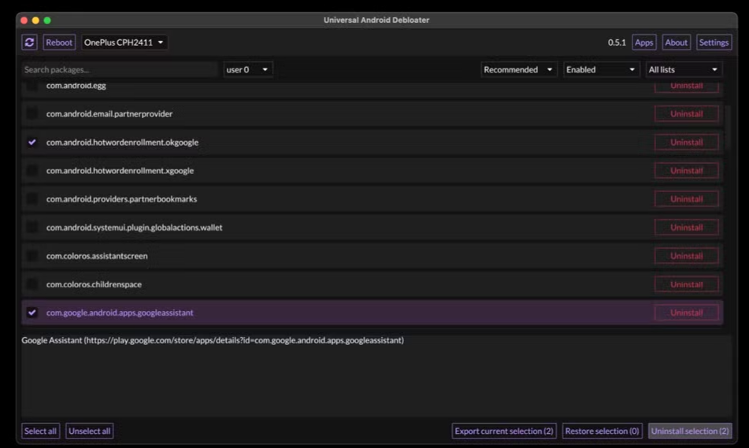The height and width of the screenshot is (448, 749).
Task: Click the red close window button
Action: tap(24, 20)
